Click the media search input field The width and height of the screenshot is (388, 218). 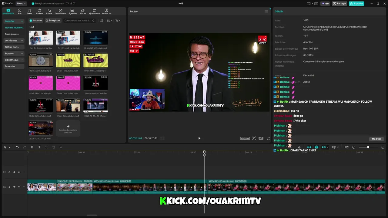(79, 21)
